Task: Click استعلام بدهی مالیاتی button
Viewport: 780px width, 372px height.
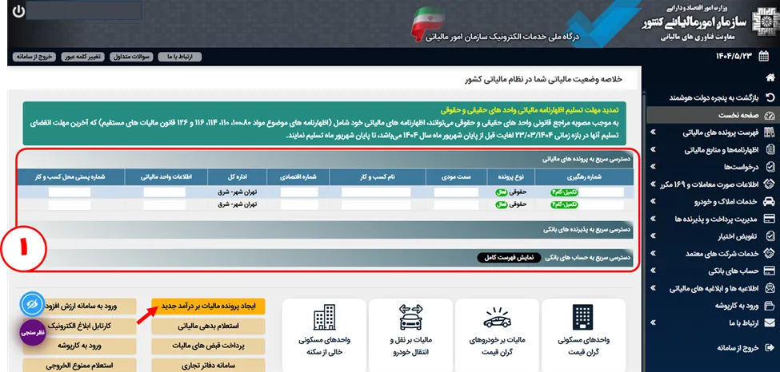Action: (x=208, y=326)
